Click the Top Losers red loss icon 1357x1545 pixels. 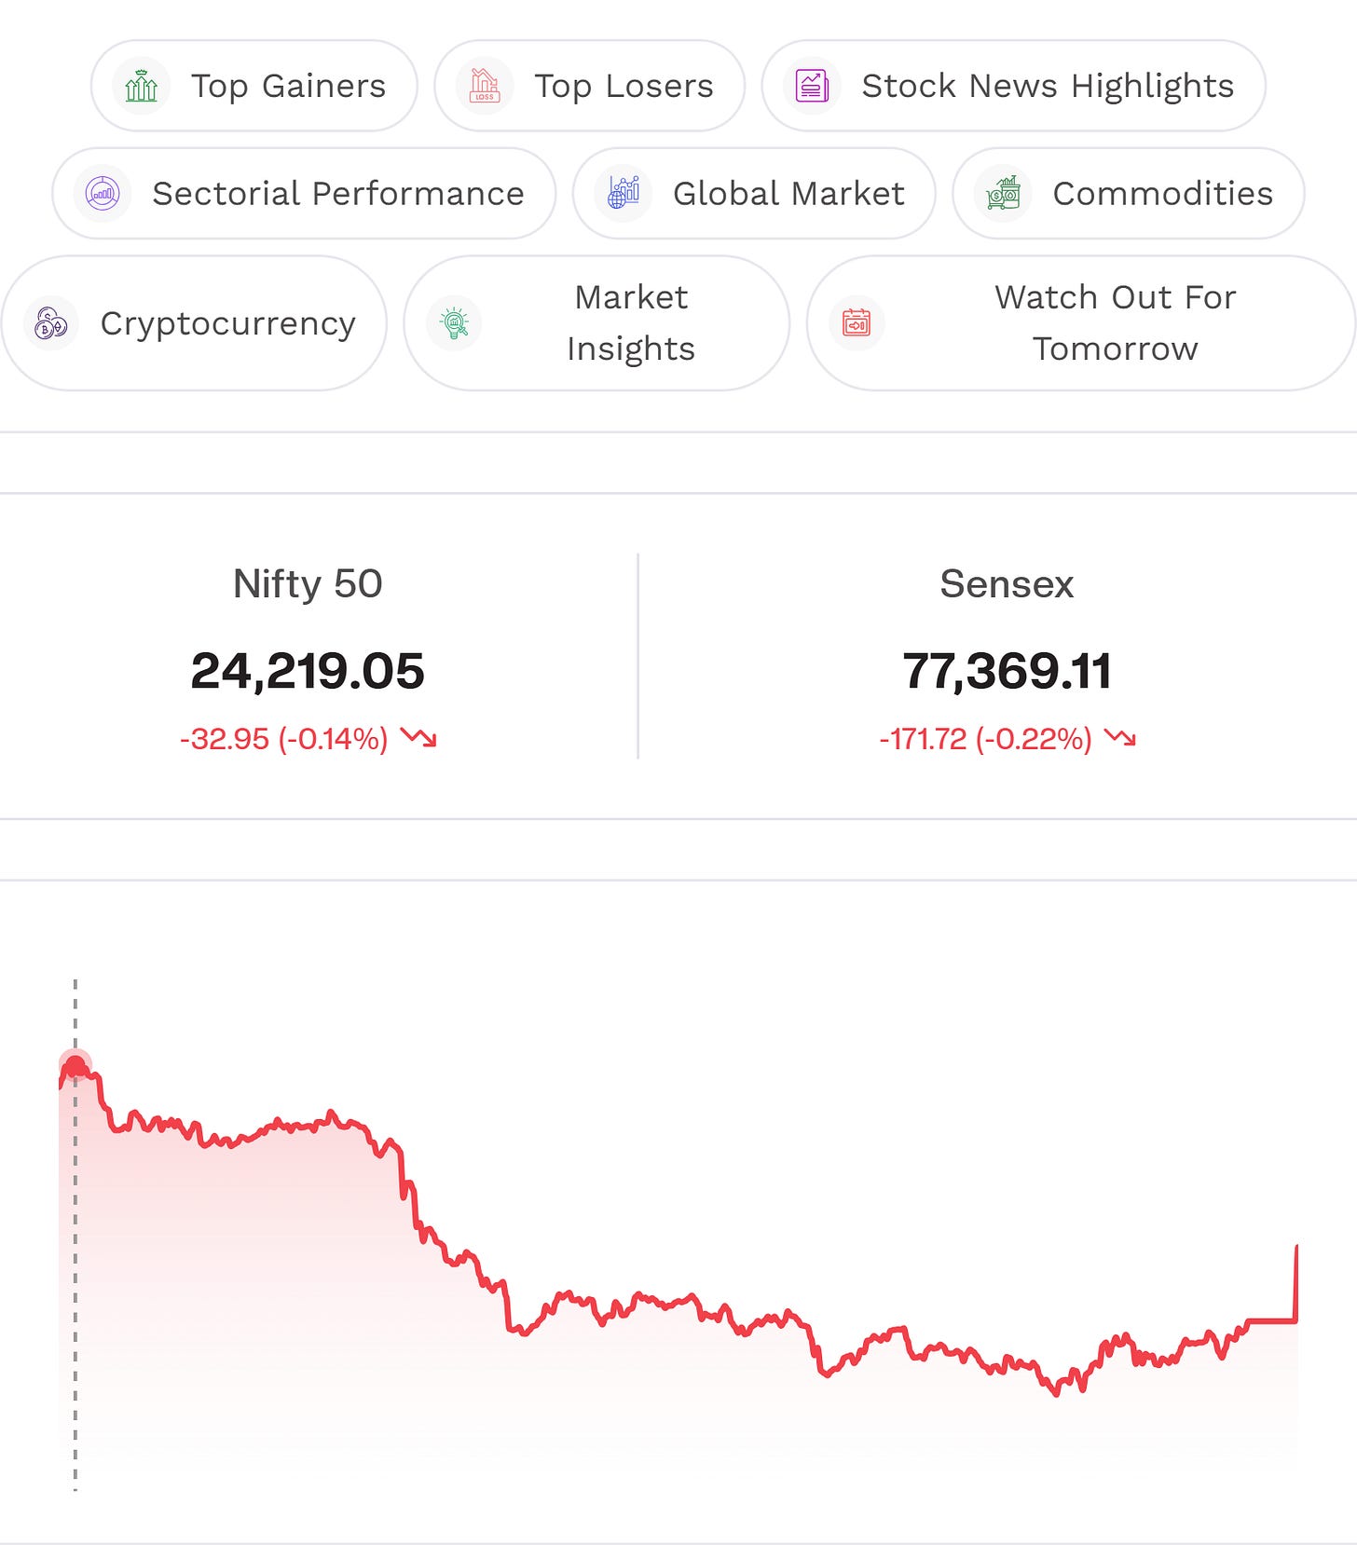coord(485,86)
